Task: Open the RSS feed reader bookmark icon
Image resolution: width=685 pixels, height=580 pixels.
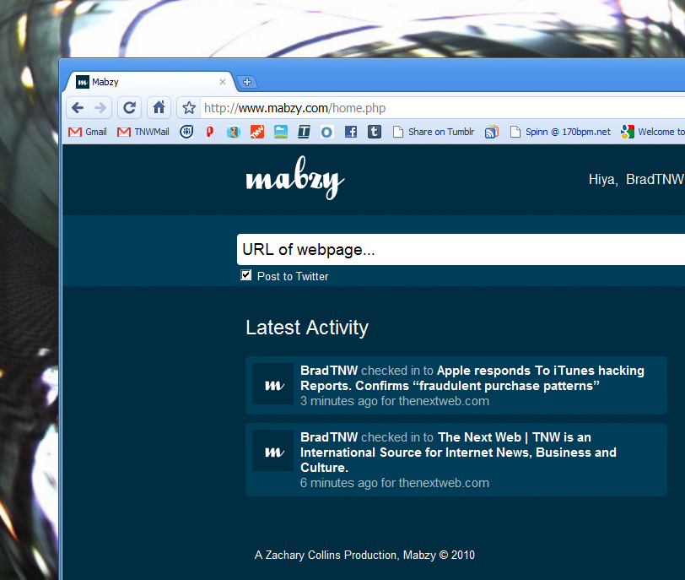Action: (x=492, y=132)
